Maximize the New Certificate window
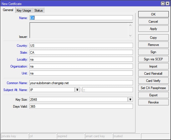171x140 pixels. tap(163, 4)
